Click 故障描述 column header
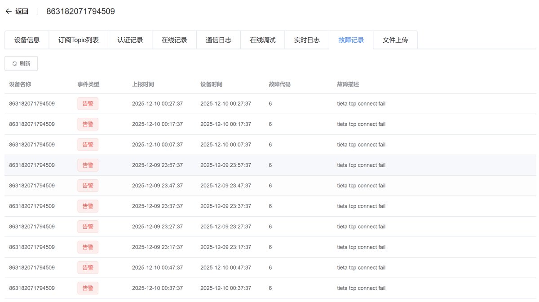This screenshot has width=539, height=302. [348, 84]
